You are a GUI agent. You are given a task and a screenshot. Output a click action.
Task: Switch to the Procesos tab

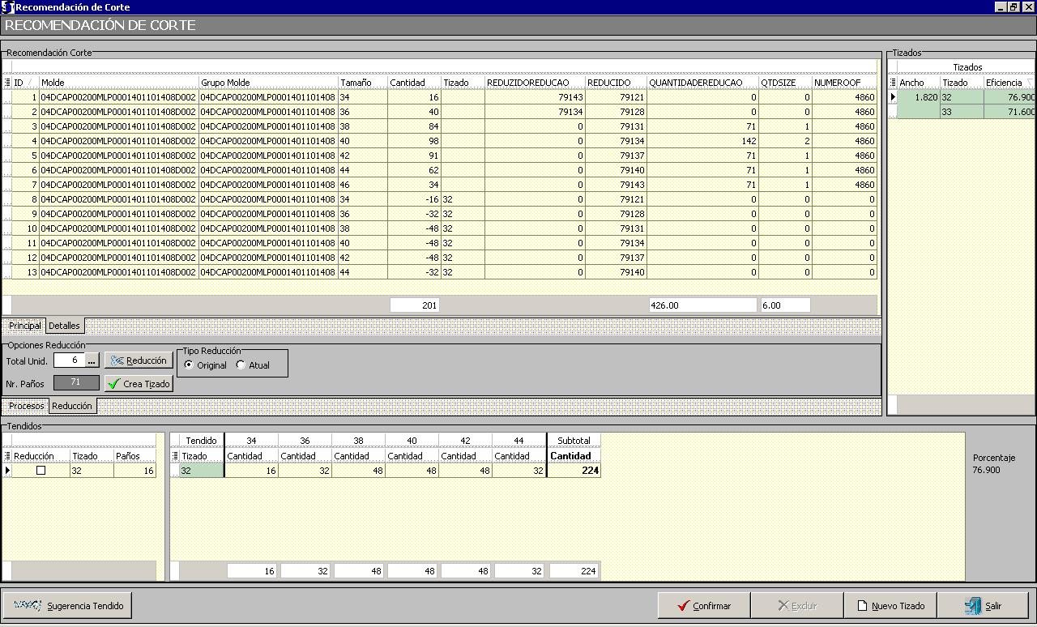[26, 406]
